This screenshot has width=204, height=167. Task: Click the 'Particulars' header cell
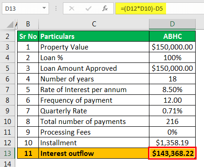click(94, 36)
